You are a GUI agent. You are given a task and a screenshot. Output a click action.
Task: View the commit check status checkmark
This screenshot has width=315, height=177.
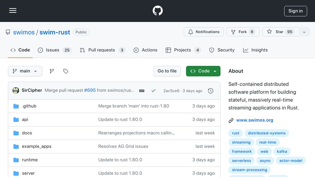tap(154, 91)
